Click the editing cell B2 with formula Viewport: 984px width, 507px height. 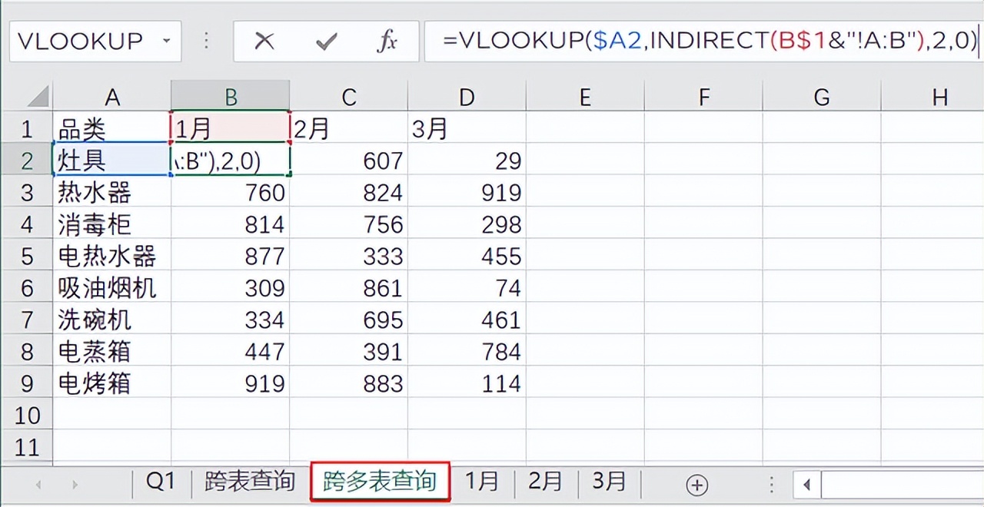tap(231, 160)
